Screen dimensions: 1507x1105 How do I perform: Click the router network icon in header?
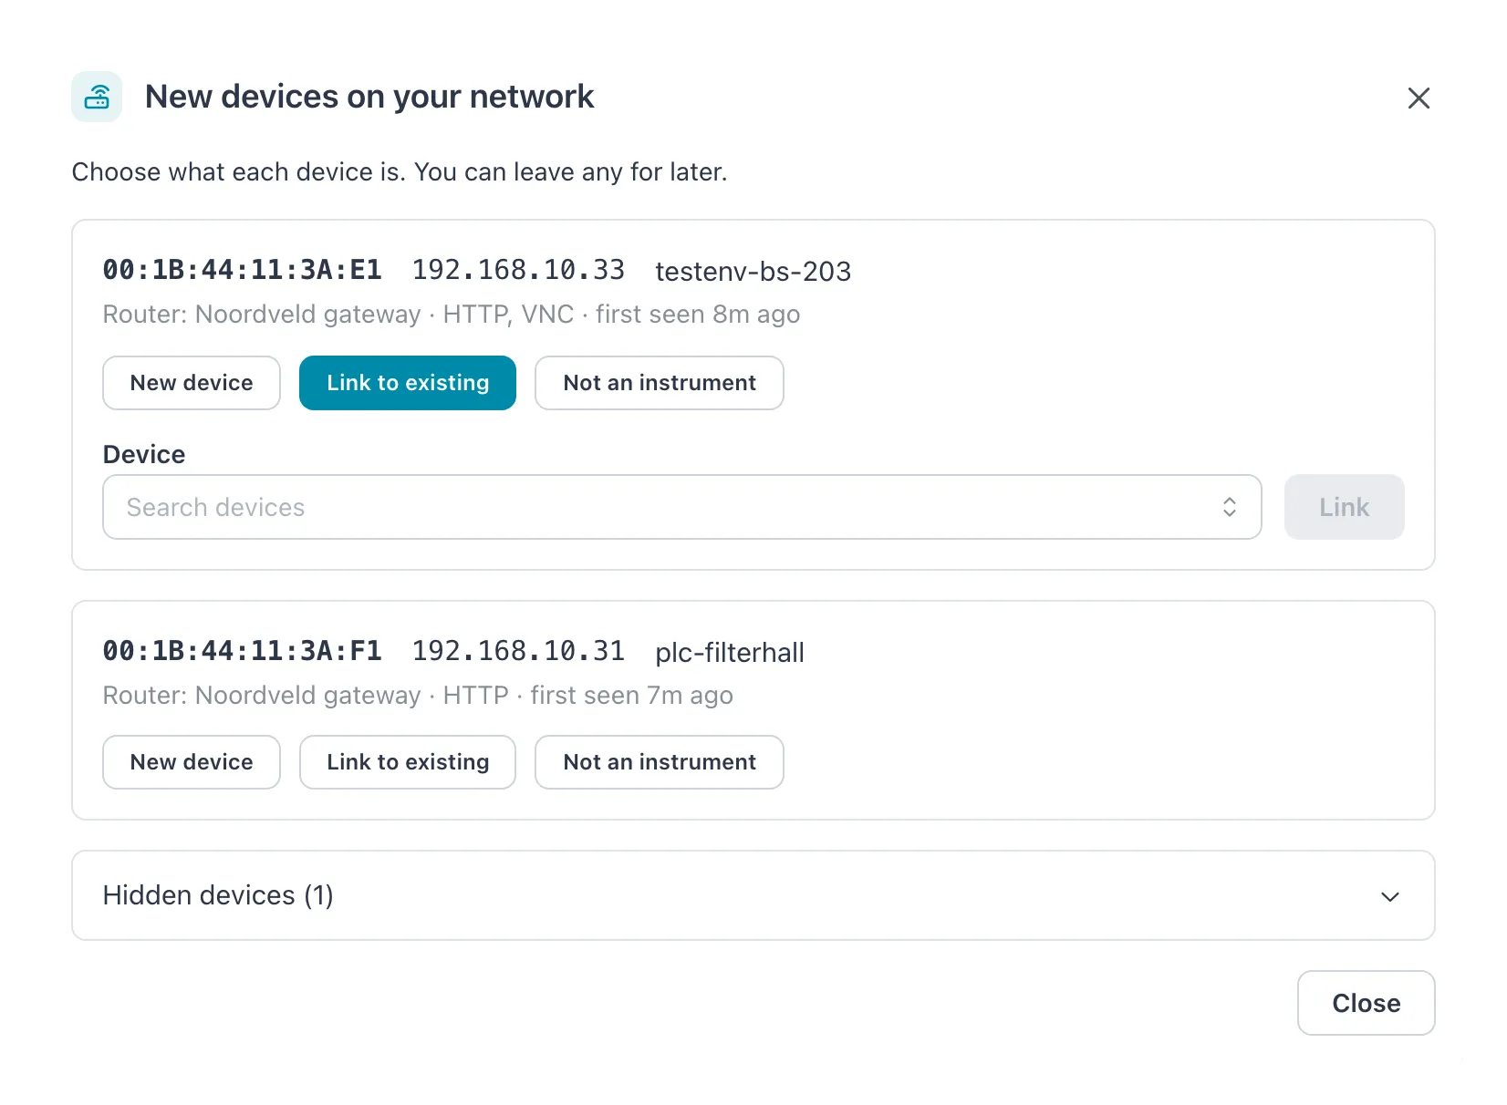pyautogui.click(x=97, y=97)
